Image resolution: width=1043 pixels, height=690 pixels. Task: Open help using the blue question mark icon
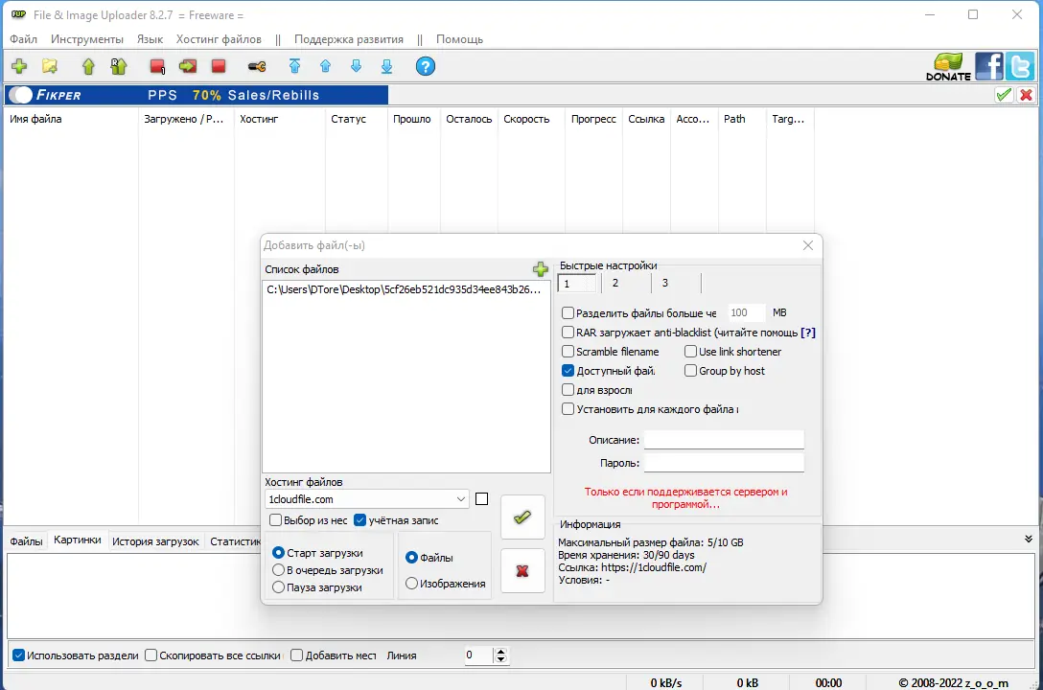pyautogui.click(x=423, y=66)
